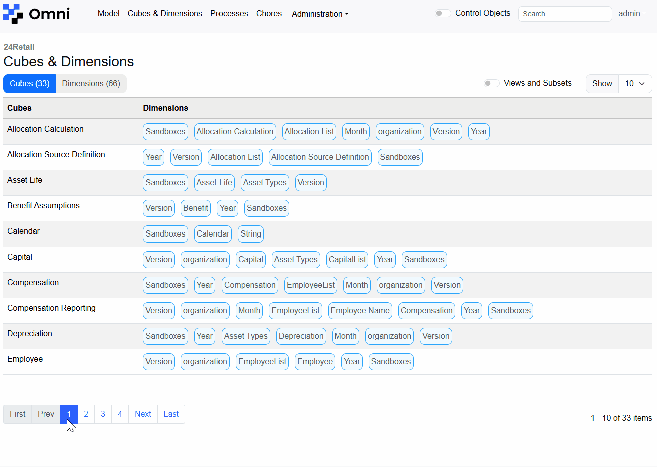Screen dimensions: 657x467
Task: Click the admin account link
Action: [x=629, y=14]
